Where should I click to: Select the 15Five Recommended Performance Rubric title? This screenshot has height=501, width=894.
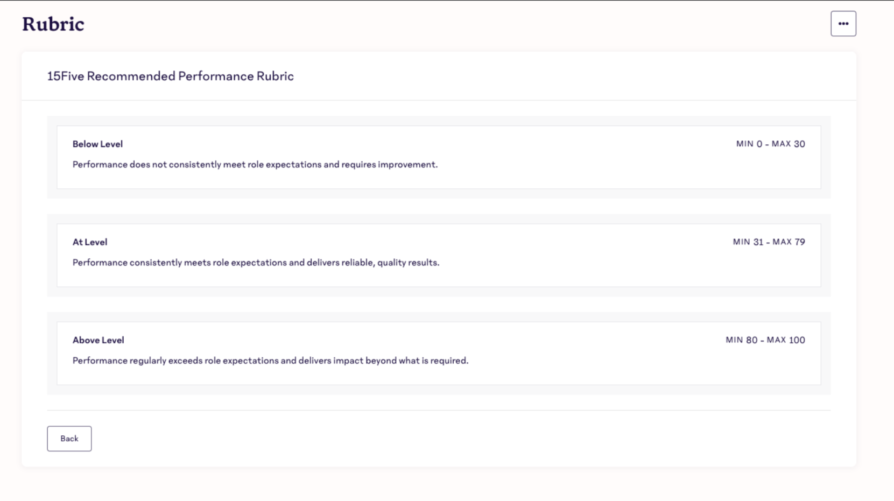click(170, 76)
